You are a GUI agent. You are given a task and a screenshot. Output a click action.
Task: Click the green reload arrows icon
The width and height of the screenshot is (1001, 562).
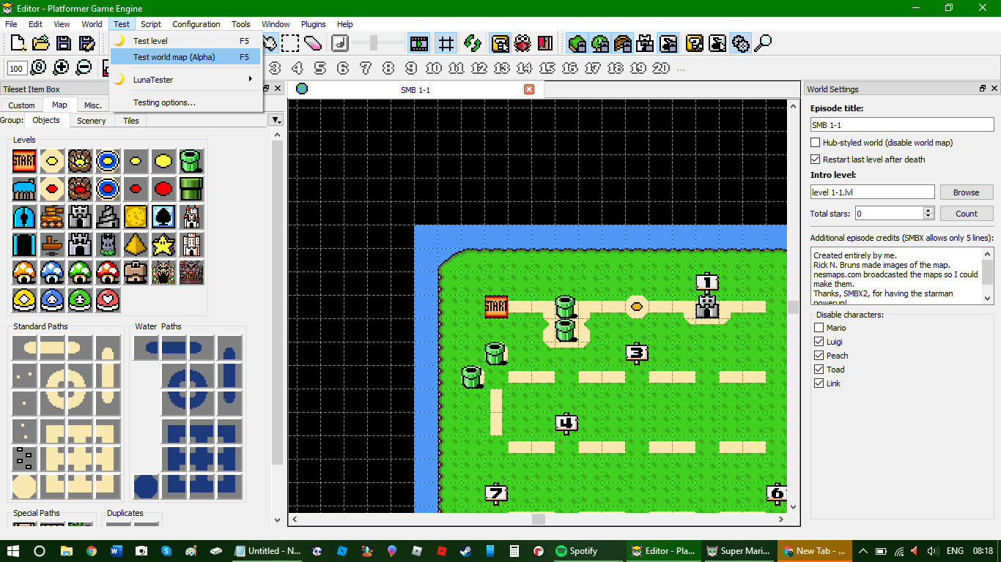click(472, 43)
